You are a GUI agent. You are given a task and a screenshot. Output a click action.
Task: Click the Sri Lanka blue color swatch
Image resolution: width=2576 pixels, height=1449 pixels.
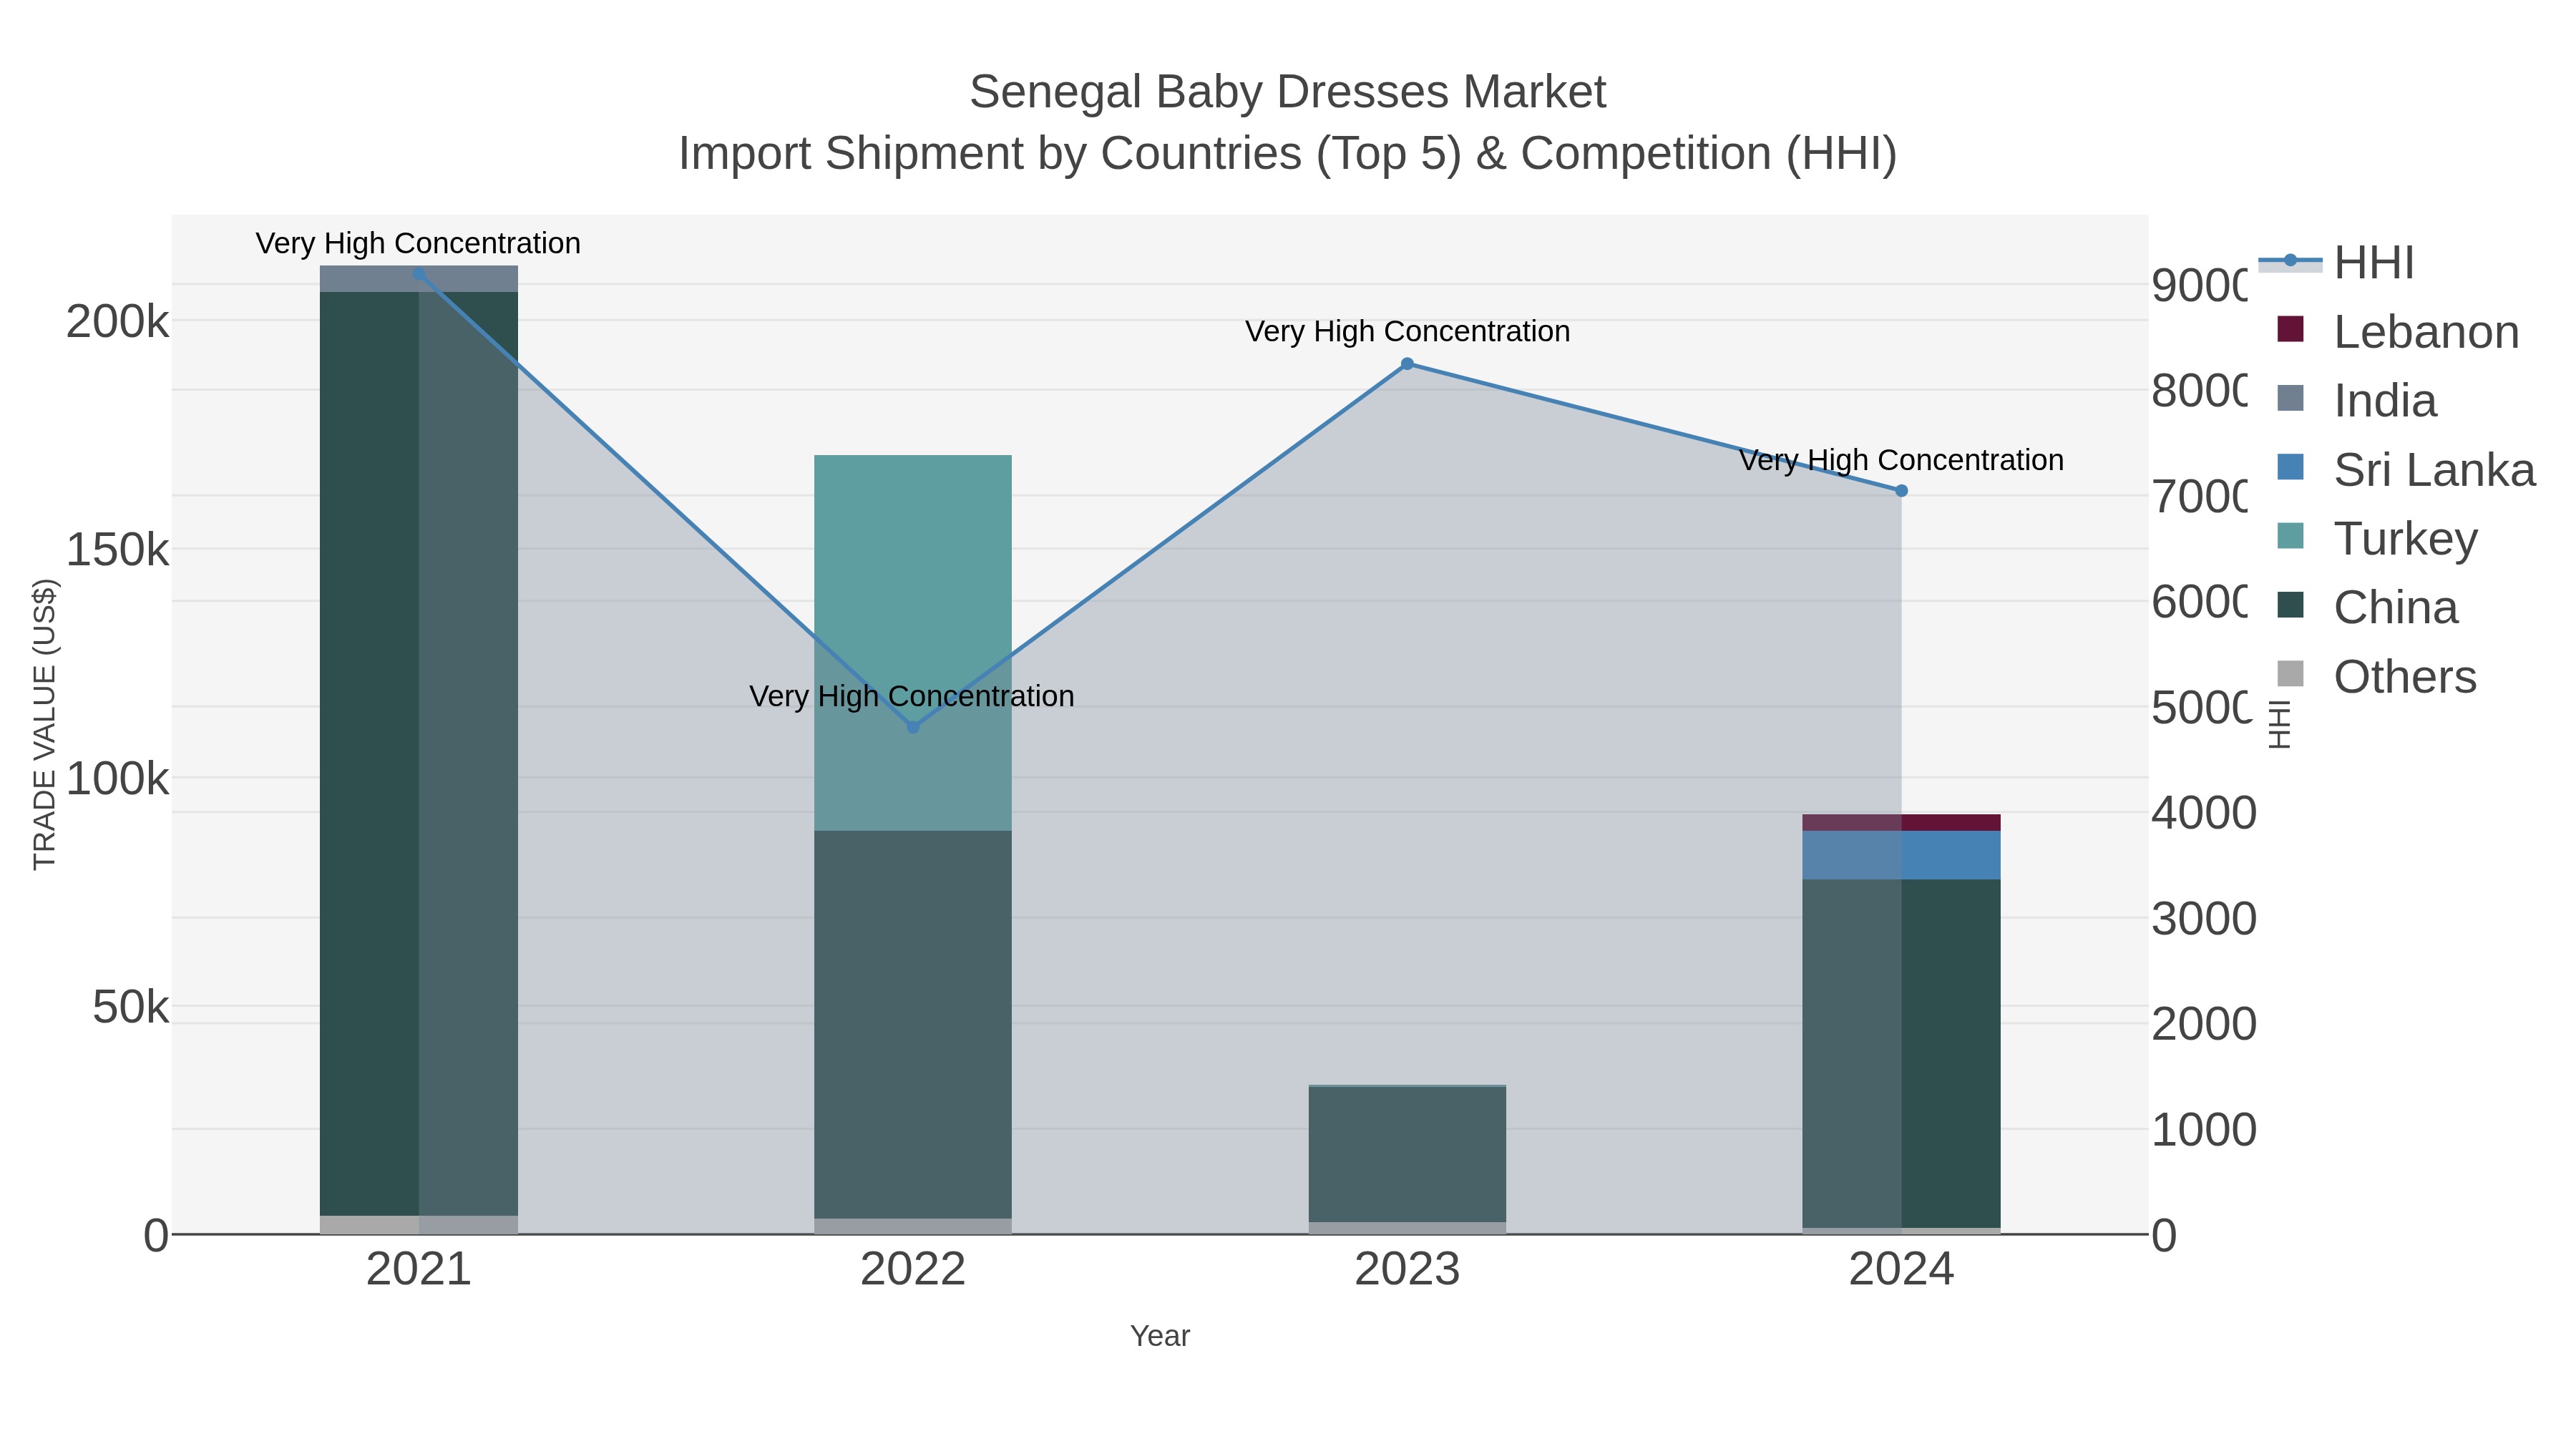point(2290,467)
